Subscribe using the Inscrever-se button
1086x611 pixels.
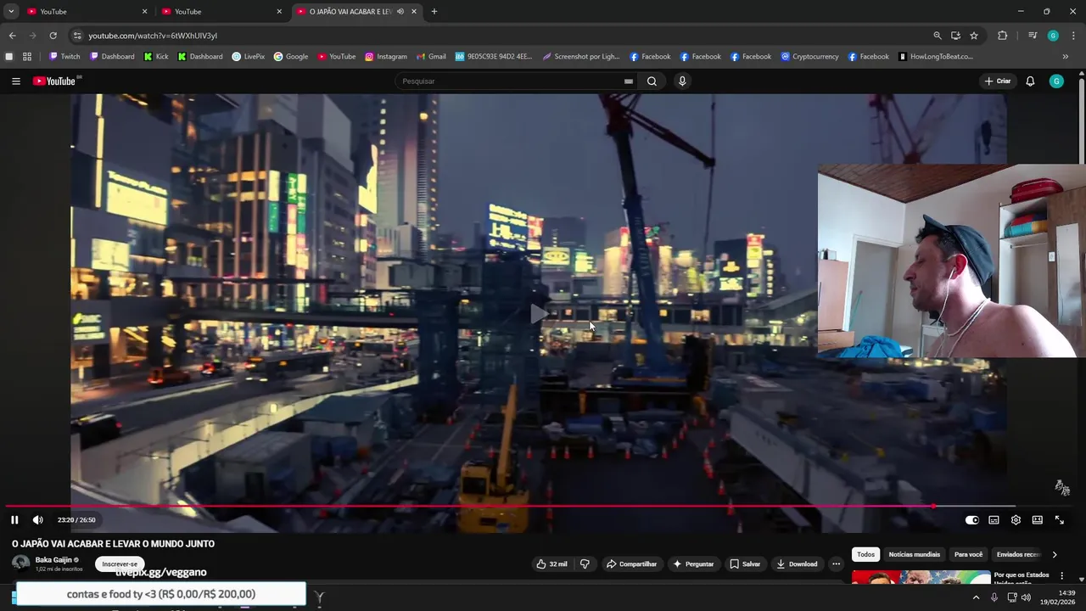coord(120,564)
